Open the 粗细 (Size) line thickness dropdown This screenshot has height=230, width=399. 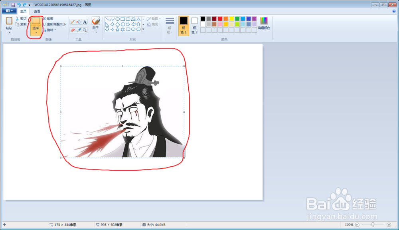[170, 25]
